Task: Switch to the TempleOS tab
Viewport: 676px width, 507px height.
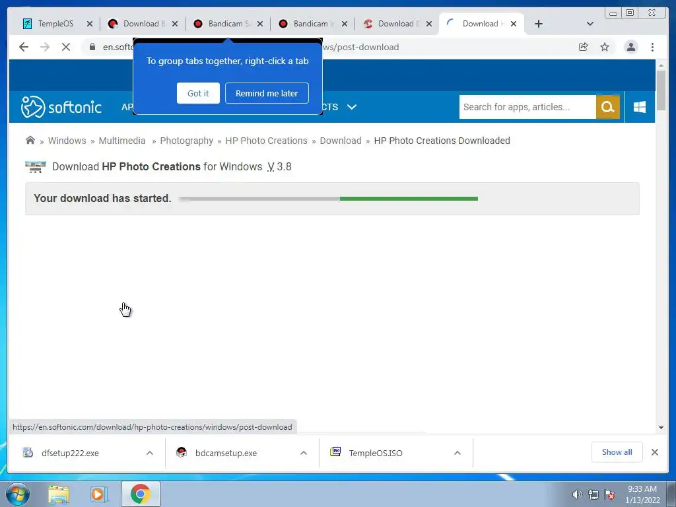Action: pos(55,24)
